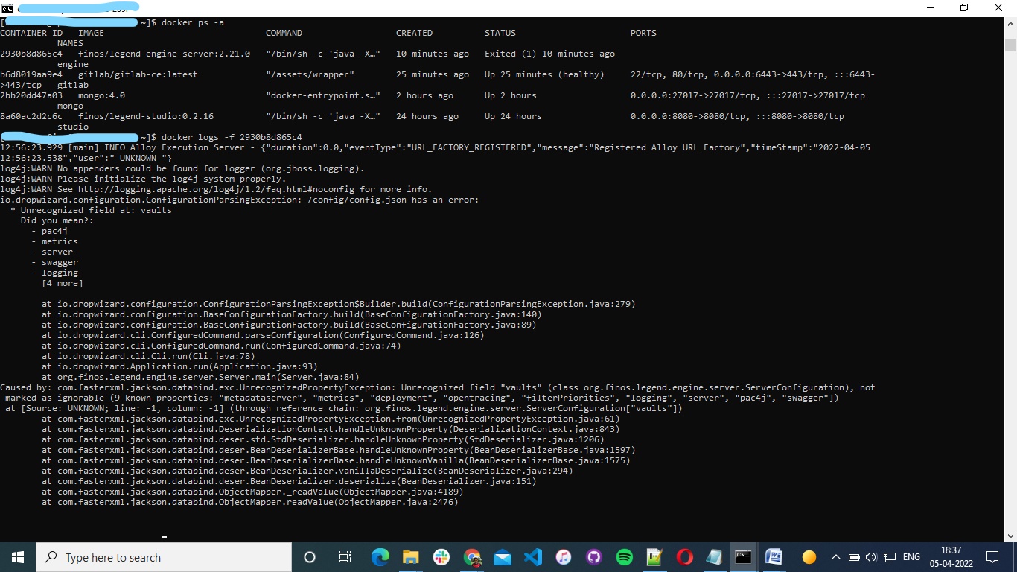Open the terminal window system menu

coord(7,7)
